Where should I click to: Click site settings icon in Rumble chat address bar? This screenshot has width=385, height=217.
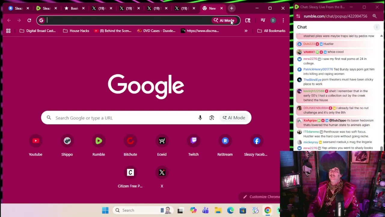298,16
